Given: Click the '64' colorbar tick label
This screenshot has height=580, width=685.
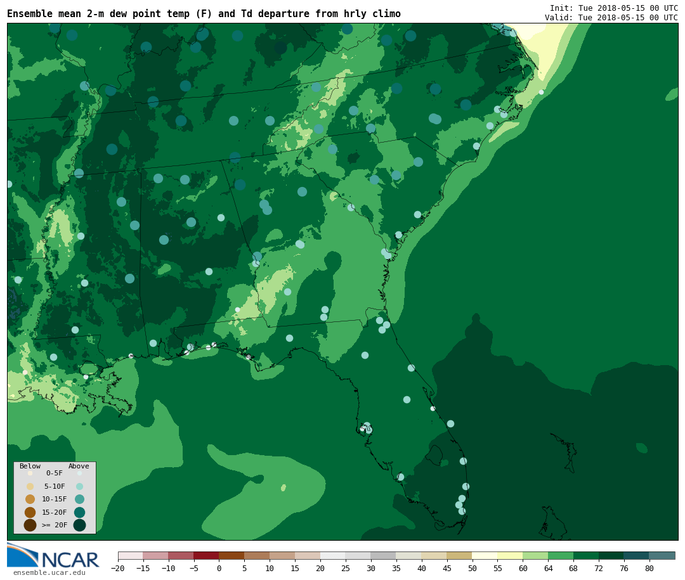Looking at the screenshot, I should click(548, 569).
